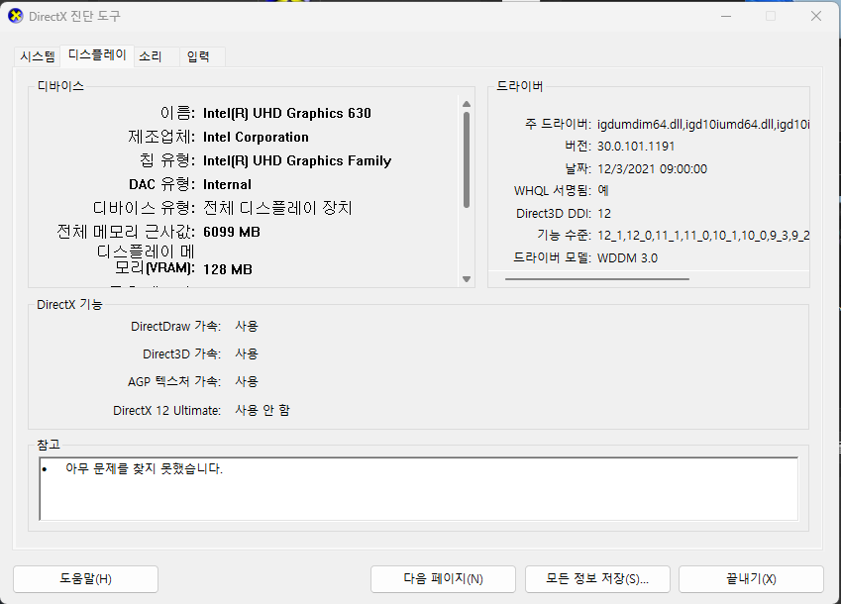
Task: Click the driver panel horizontal scrollbar
Action: [597, 278]
